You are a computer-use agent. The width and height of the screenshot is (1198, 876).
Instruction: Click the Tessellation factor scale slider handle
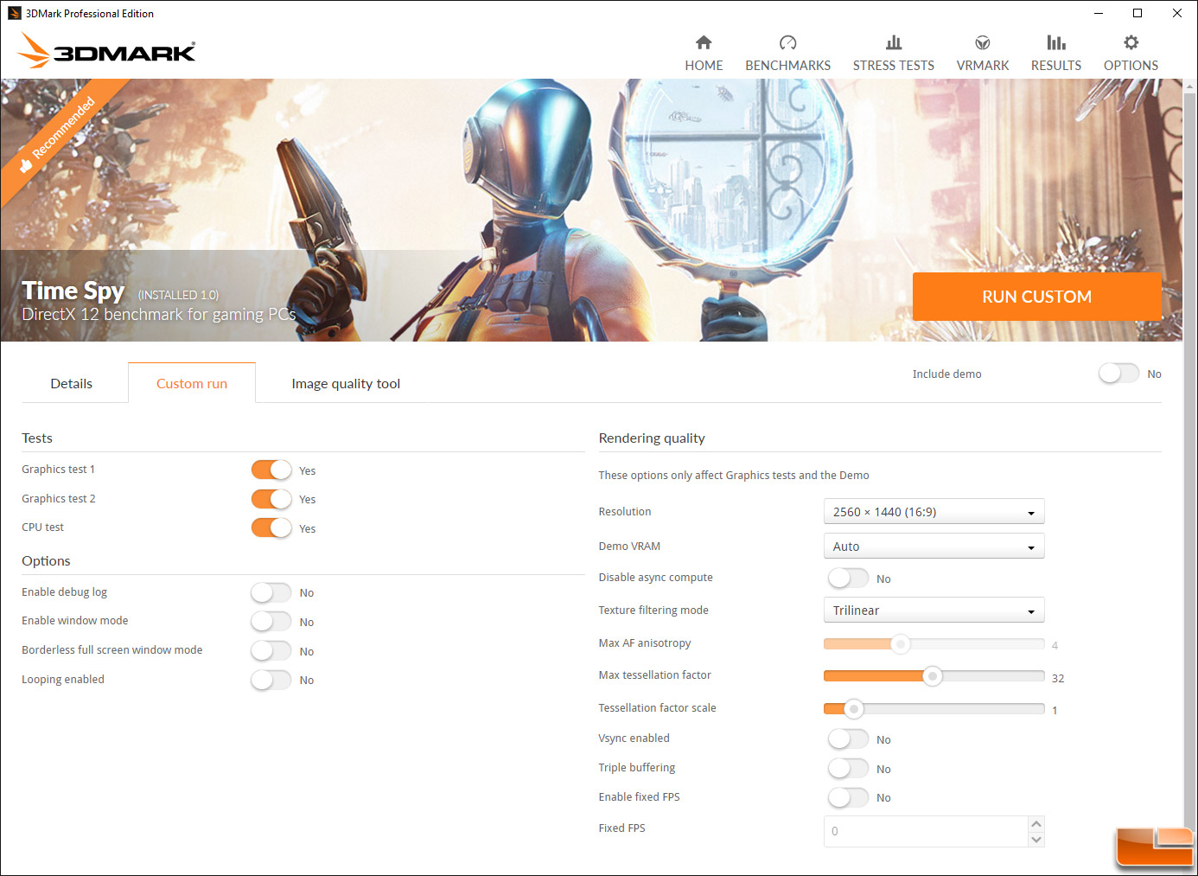pyautogui.click(x=853, y=709)
